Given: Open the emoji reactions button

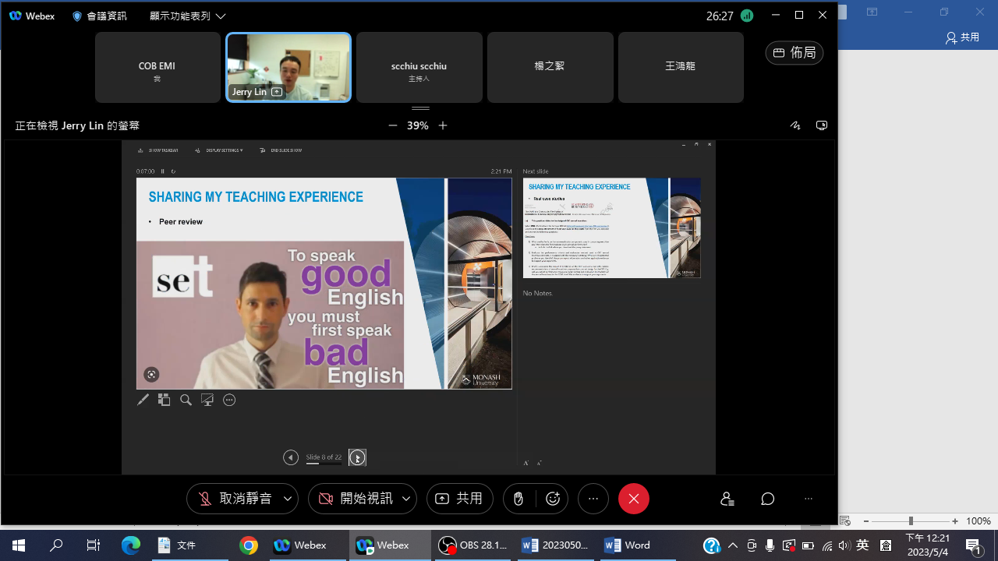Looking at the screenshot, I should [553, 499].
